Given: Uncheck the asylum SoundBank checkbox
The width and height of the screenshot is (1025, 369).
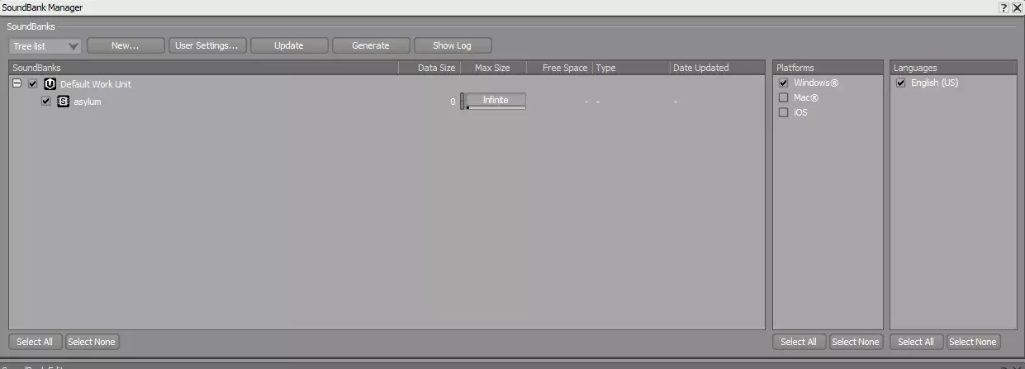Looking at the screenshot, I should point(46,102).
